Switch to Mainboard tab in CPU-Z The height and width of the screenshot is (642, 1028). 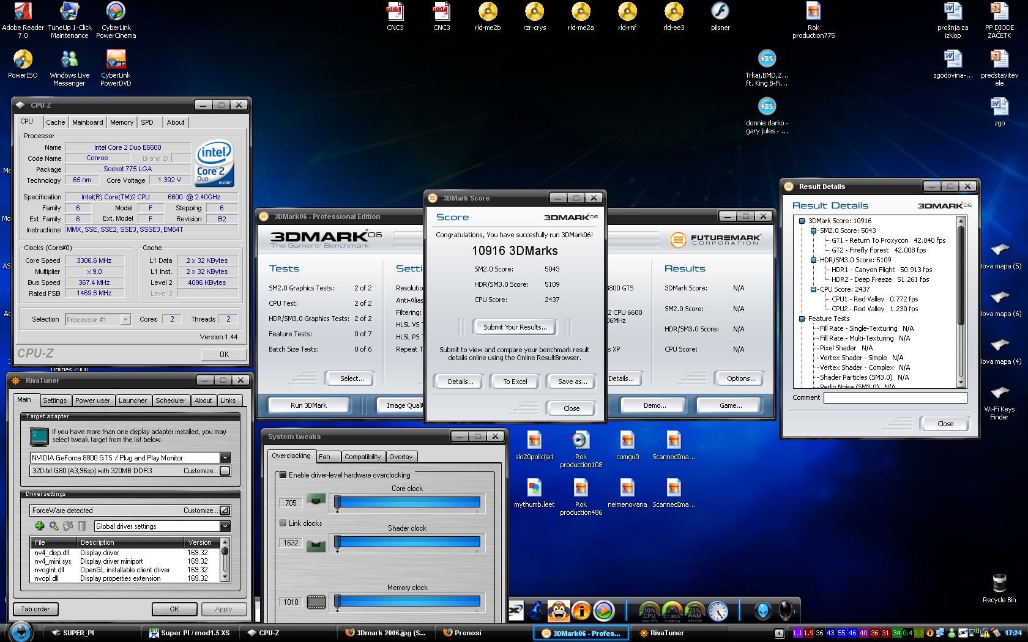coord(88,122)
